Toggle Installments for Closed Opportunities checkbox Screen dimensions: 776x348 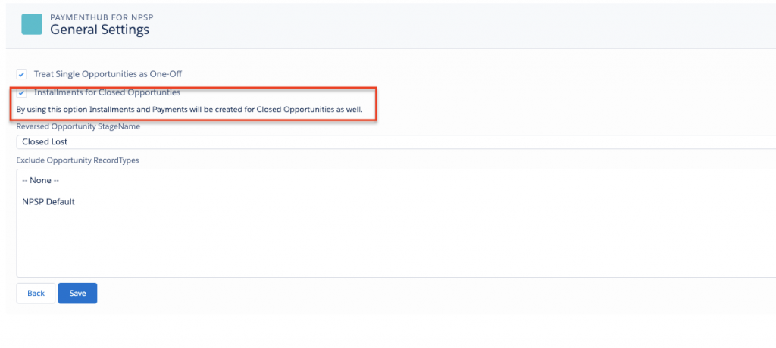pyautogui.click(x=22, y=93)
